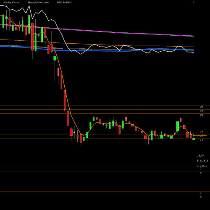The height and width of the screenshot is (210, 210).
Task: Click price axis label "21"
Action: point(201,111)
